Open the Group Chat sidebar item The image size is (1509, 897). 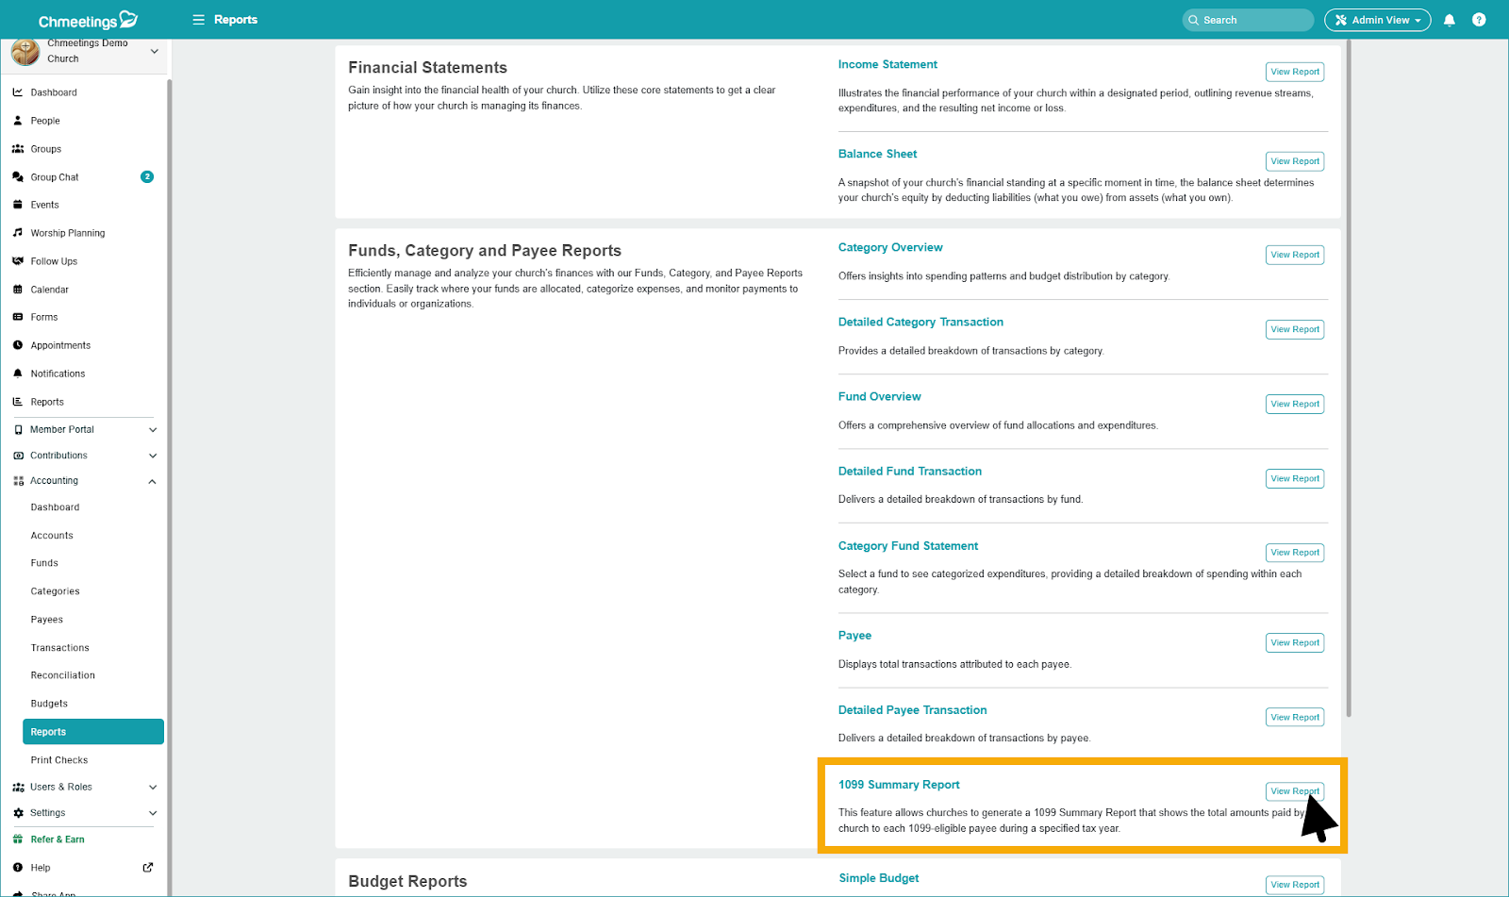(x=55, y=177)
